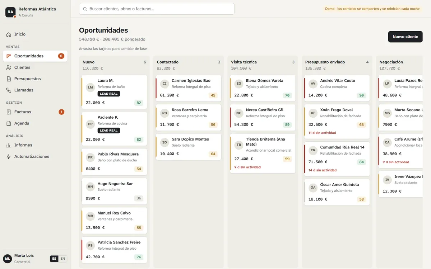Click the SD avatar of Sara Dopico Montes

pyautogui.click(x=164, y=142)
